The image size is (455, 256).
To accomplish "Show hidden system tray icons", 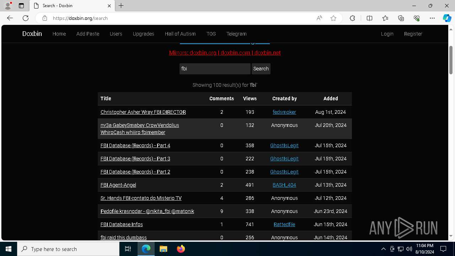I will [x=383, y=249].
